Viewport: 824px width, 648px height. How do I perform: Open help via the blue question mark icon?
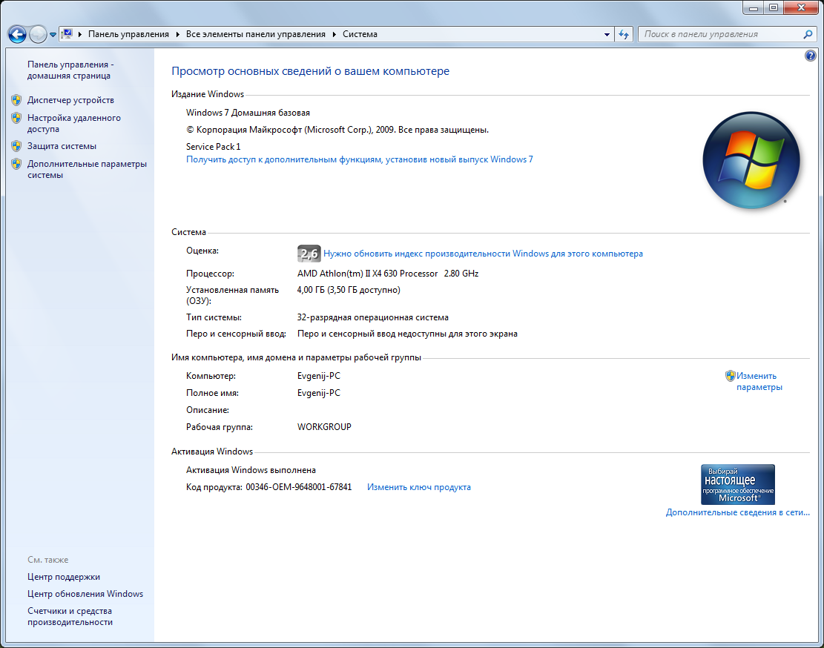point(810,56)
